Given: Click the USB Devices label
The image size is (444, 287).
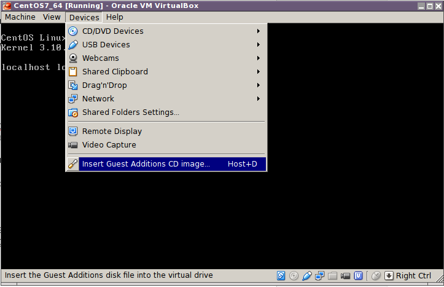Looking at the screenshot, I should point(106,45).
